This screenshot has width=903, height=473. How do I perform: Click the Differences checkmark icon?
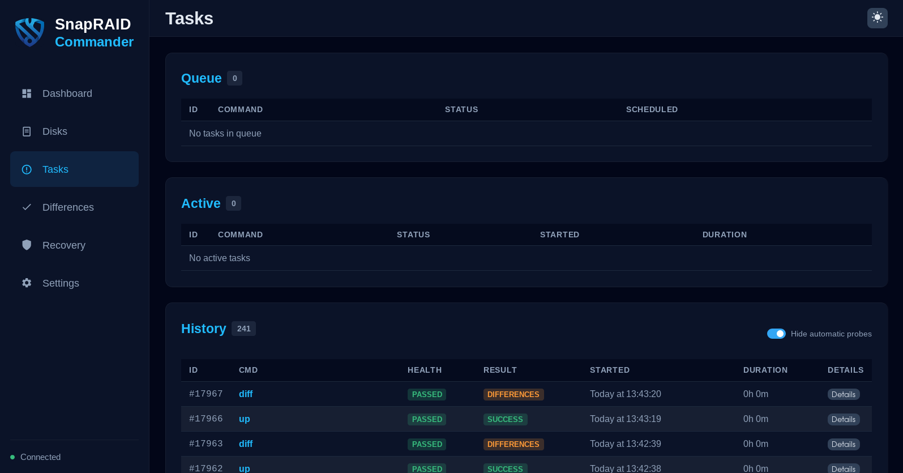(x=27, y=207)
